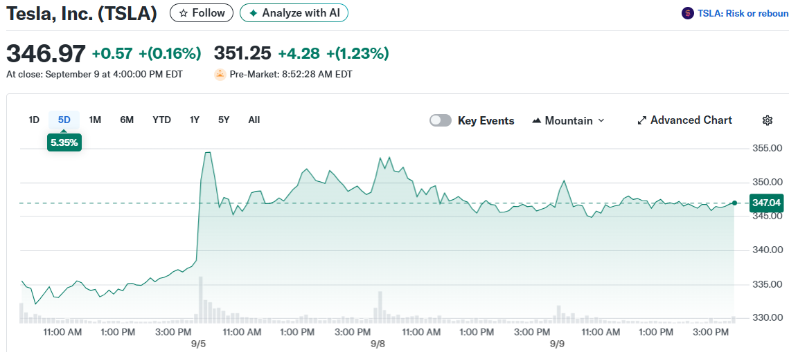The image size is (789, 352).
Task: Select the 1Y range tab
Action: [195, 120]
